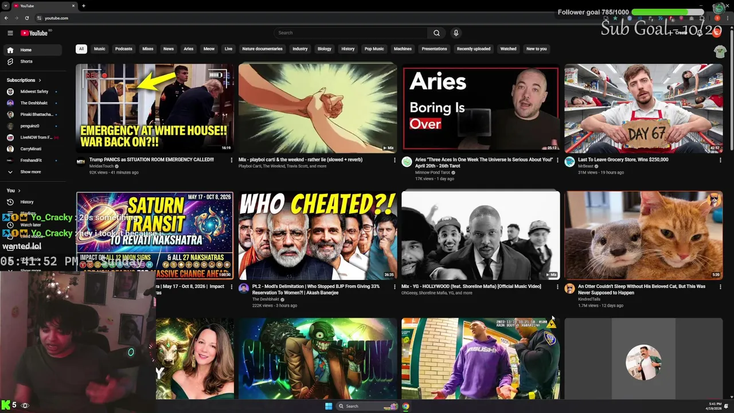Open Midwest Safety subscription
The height and width of the screenshot is (413, 734).
coord(33,92)
